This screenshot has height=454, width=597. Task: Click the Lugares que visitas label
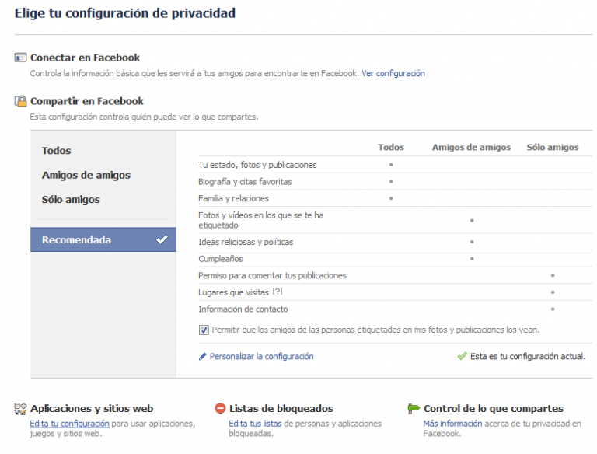click(233, 292)
